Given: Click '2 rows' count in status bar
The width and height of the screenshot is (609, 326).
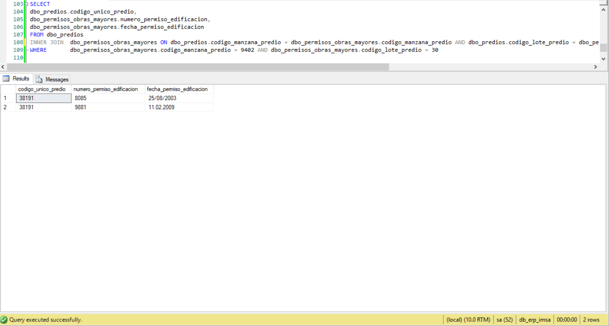Looking at the screenshot, I should pyautogui.click(x=591, y=319).
